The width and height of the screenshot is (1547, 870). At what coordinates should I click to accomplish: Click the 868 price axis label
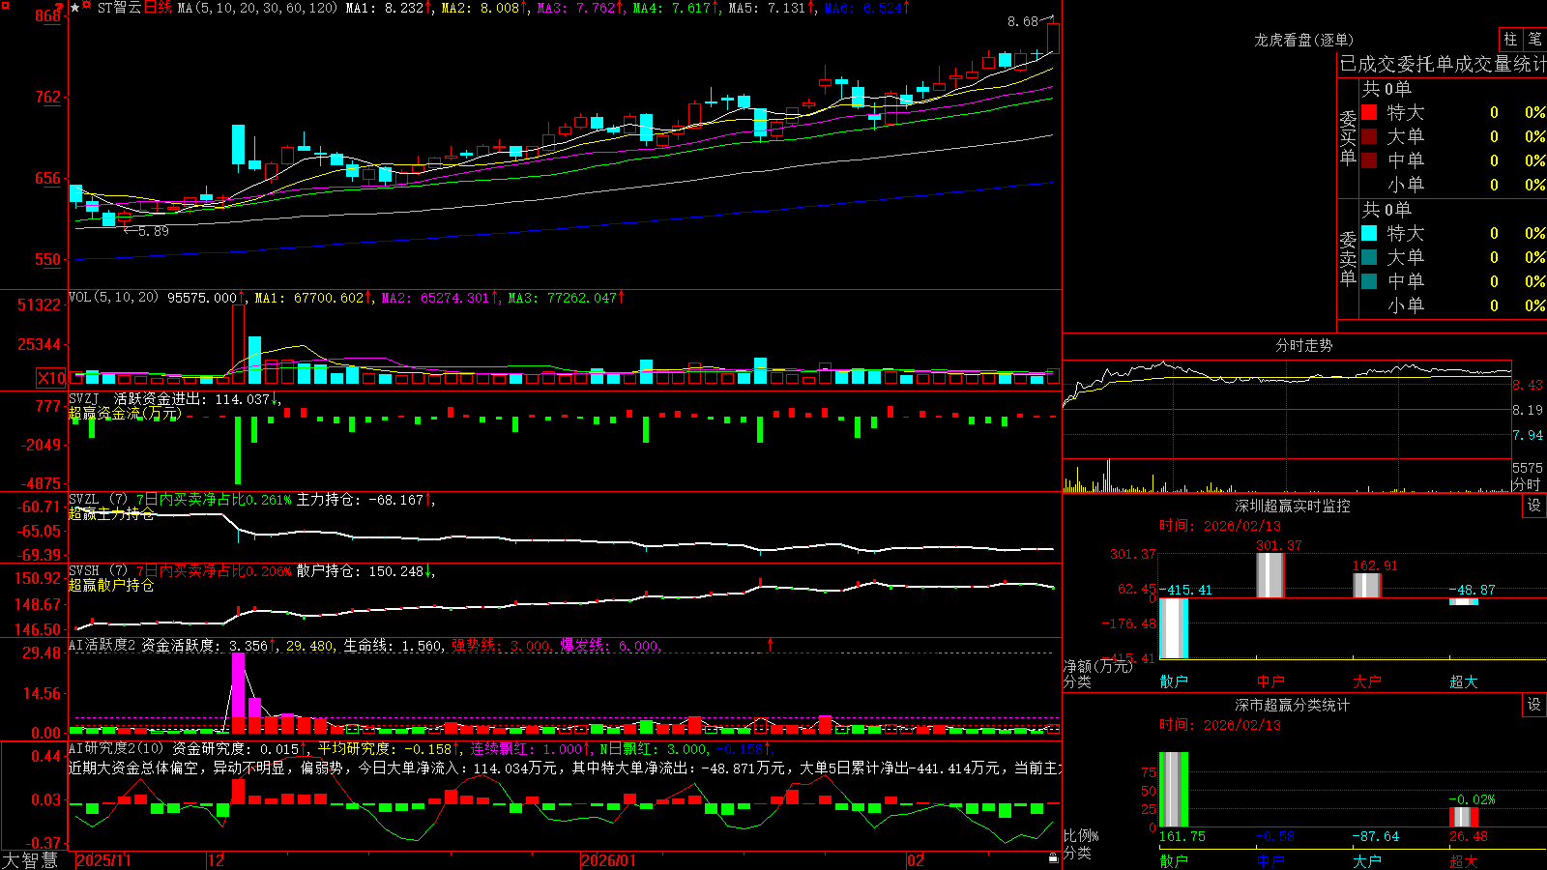pos(48,16)
